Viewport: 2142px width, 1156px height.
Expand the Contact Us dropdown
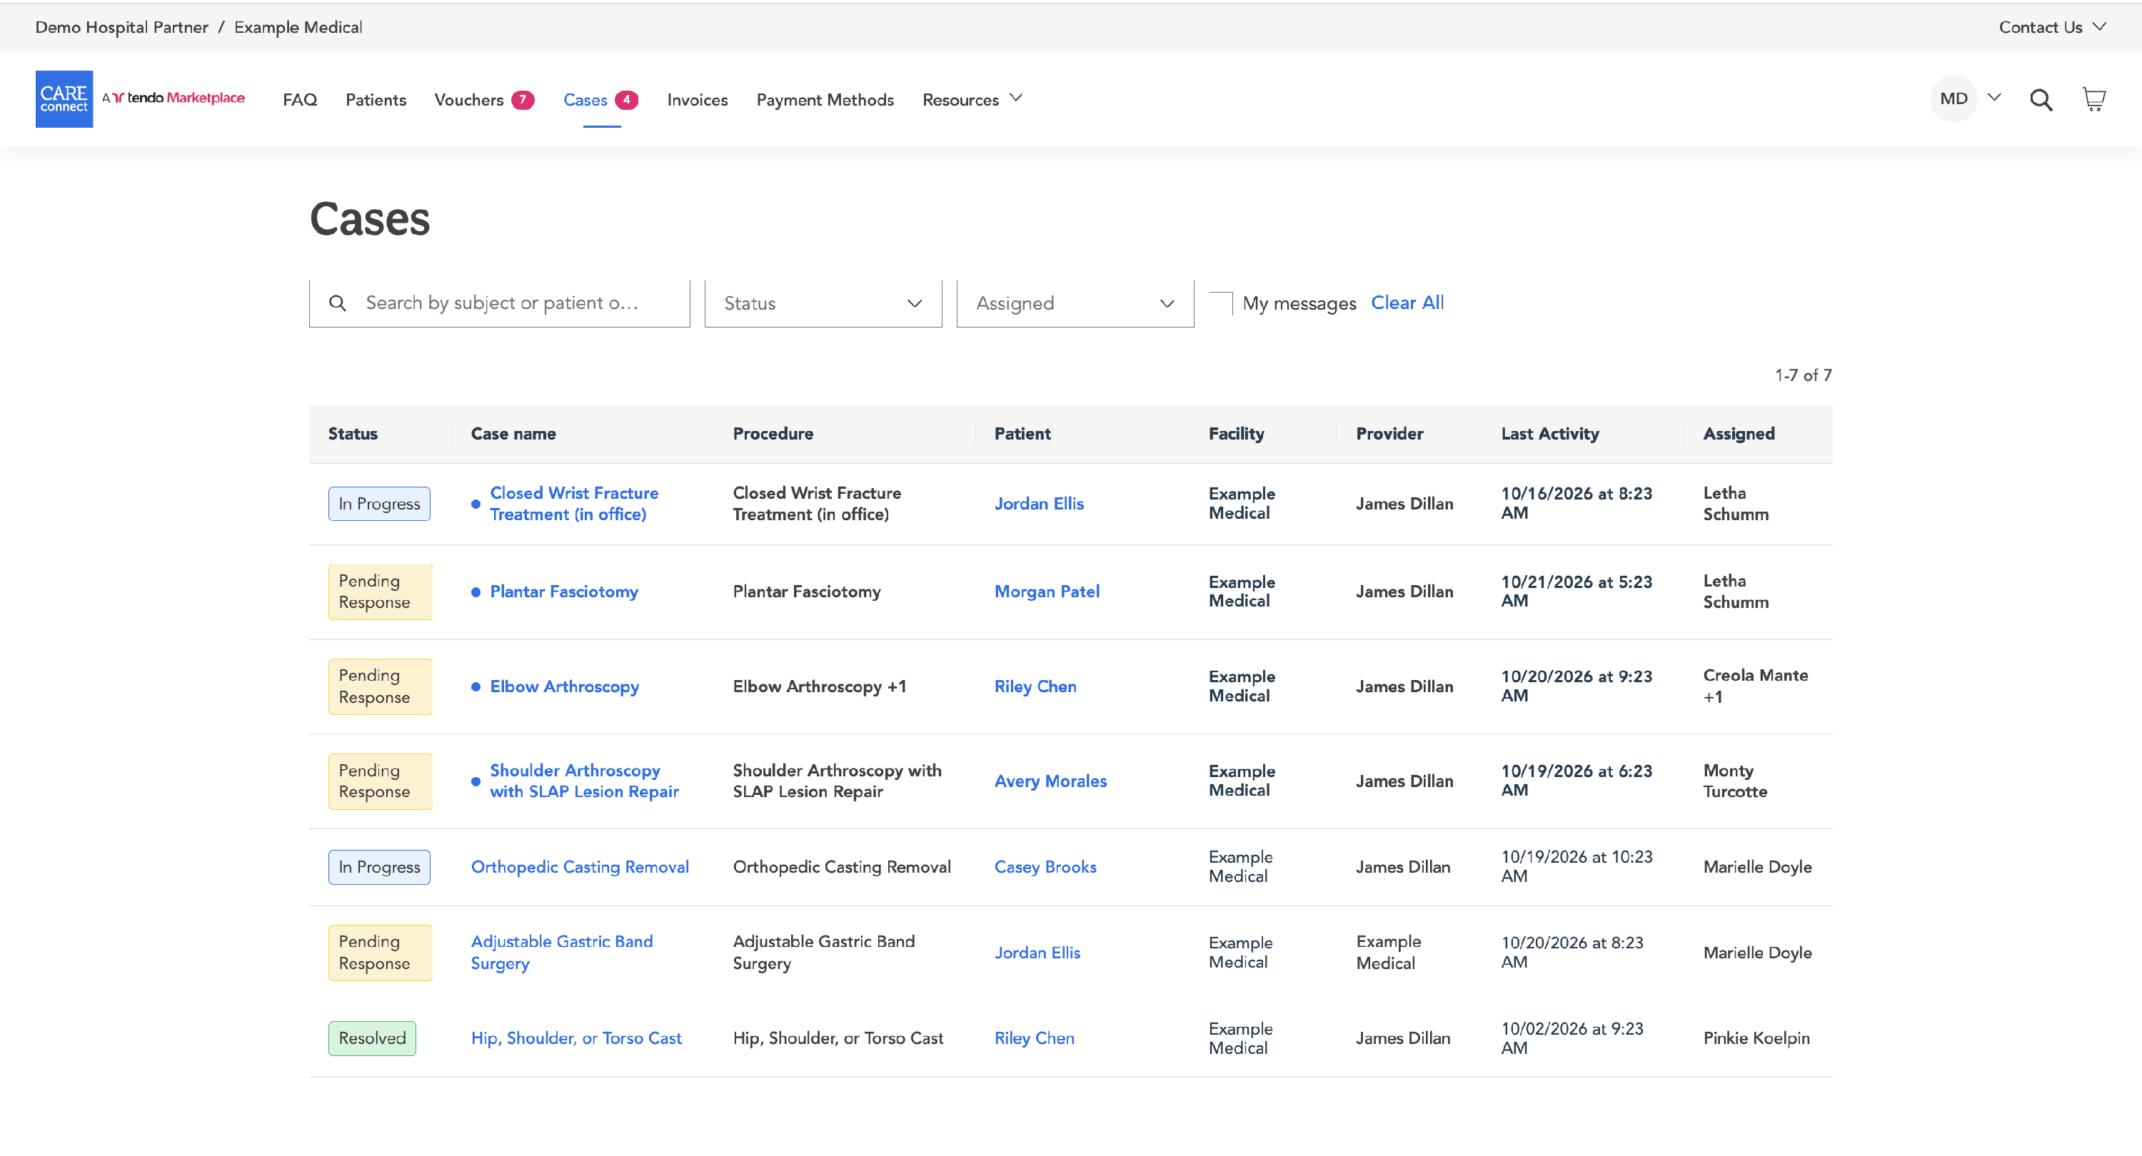click(2051, 27)
